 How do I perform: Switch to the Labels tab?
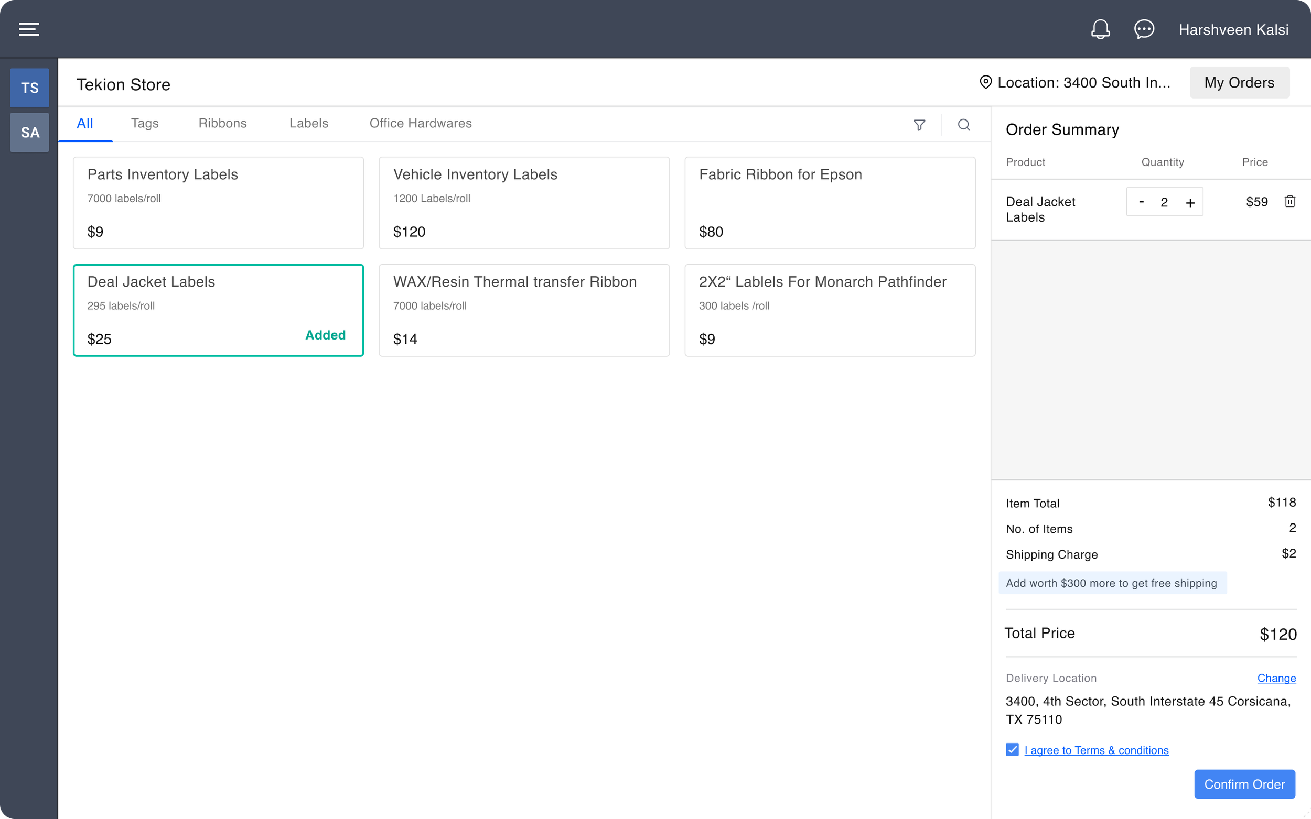pyautogui.click(x=309, y=124)
